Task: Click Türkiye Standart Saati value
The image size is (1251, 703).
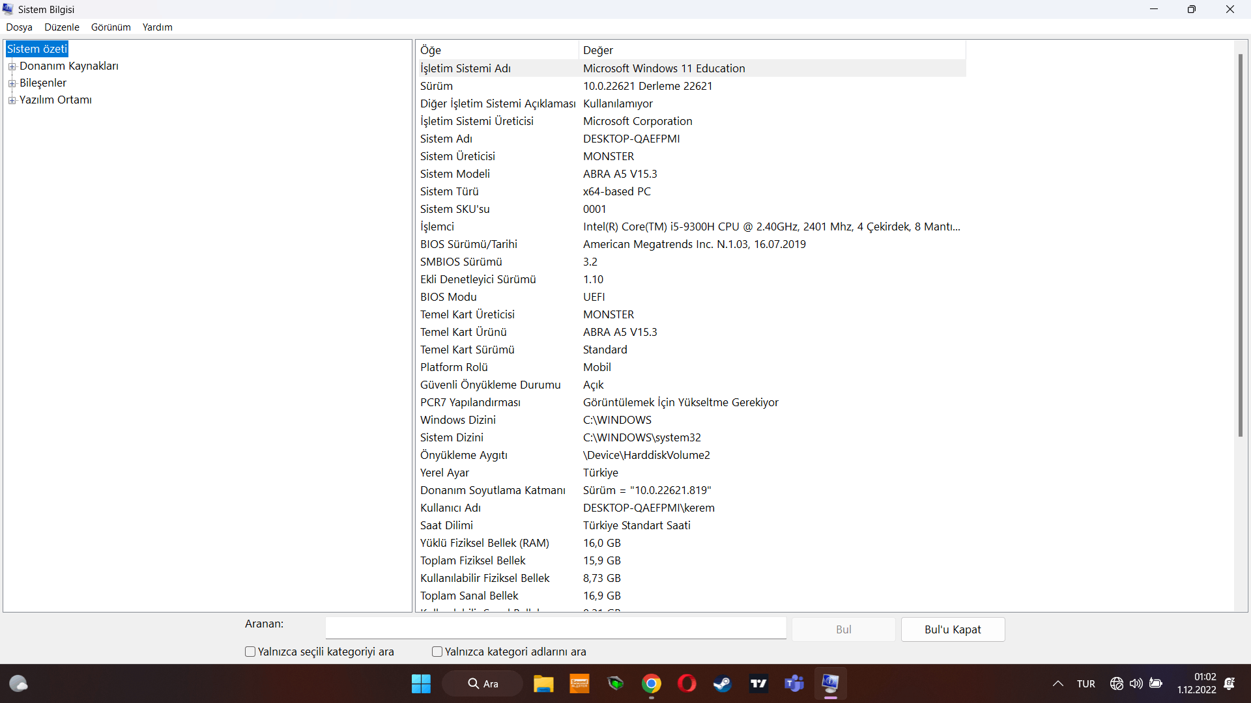Action: (x=637, y=525)
